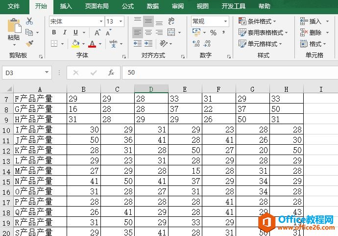The image size is (338, 236).
Task: Switch to the 开发工具 tab
Action: pyautogui.click(x=234, y=6)
